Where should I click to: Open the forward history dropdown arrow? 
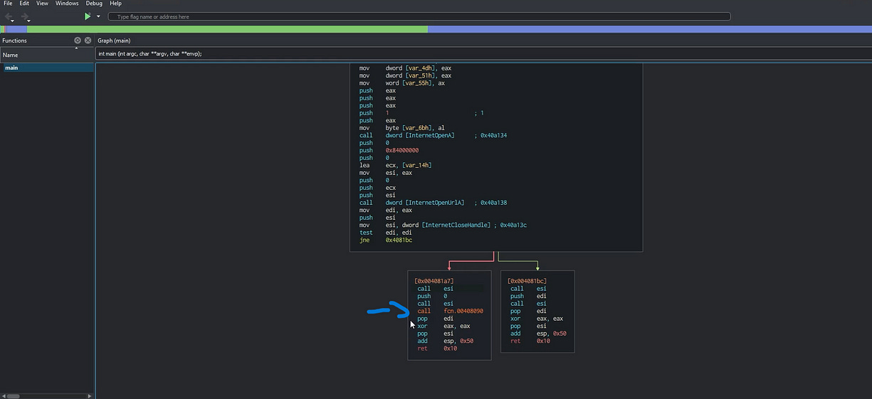29,21
